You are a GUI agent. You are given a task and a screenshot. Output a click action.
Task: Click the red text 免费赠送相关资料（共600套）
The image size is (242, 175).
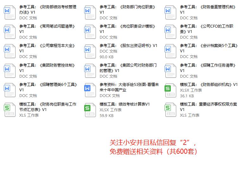click(x=153, y=152)
